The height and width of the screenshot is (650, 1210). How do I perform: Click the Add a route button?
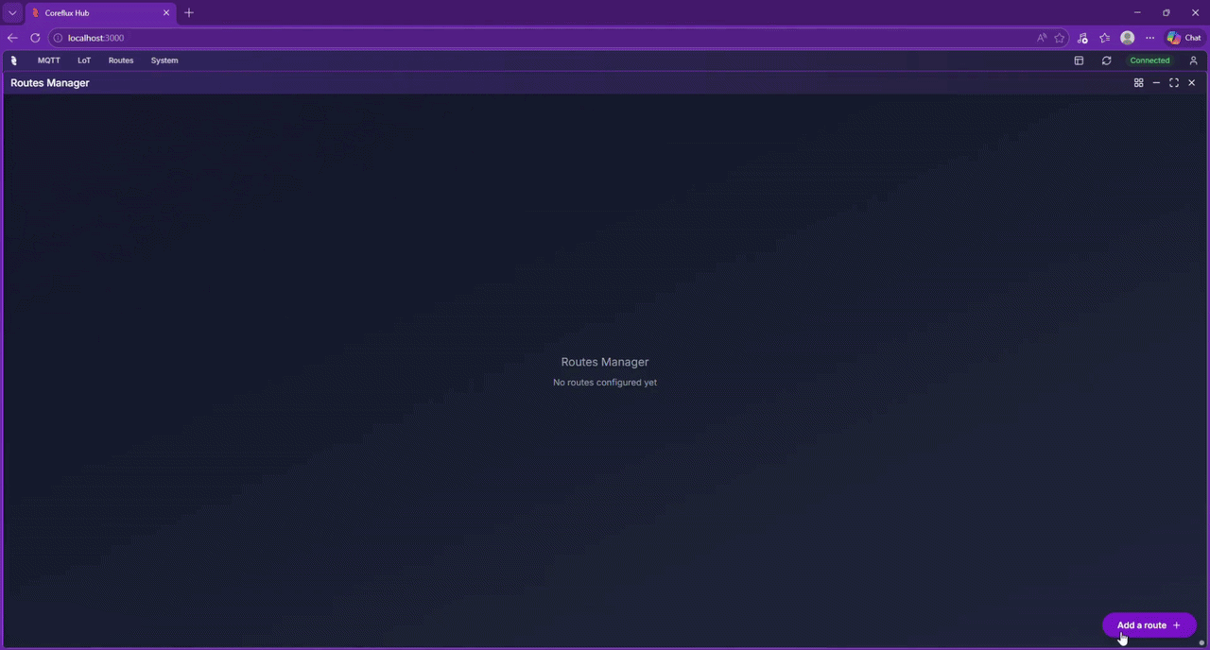(x=1149, y=625)
